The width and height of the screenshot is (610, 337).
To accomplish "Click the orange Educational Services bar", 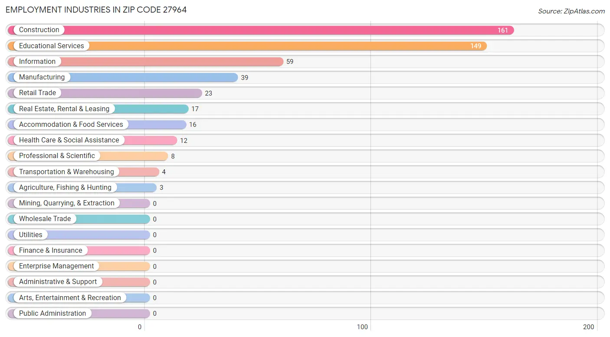I will point(247,46).
